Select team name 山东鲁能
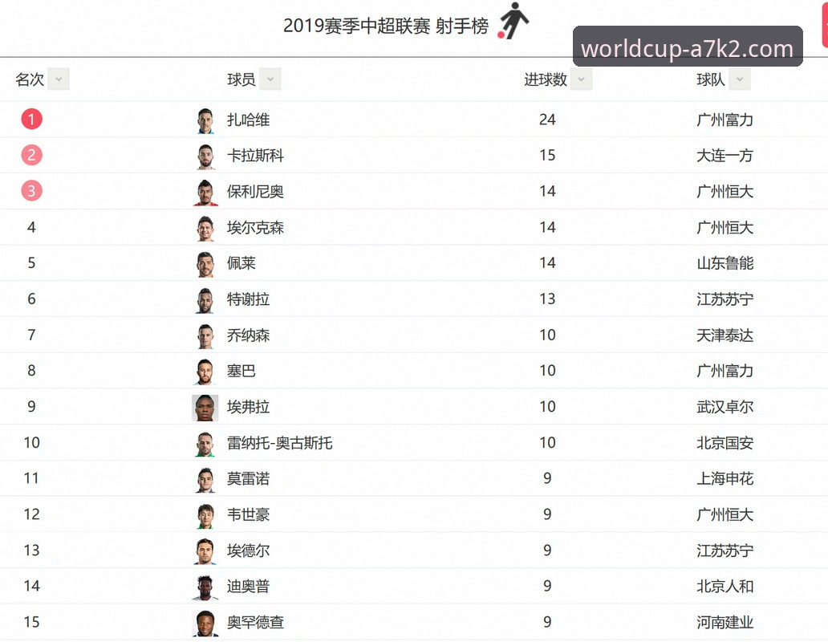This screenshot has height=642, width=828. tap(725, 263)
